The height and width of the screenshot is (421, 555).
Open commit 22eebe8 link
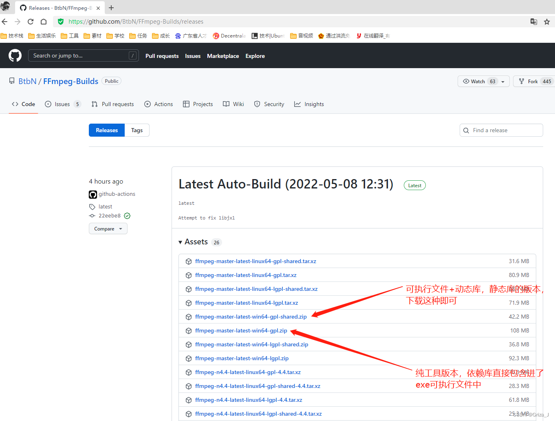coord(110,216)
